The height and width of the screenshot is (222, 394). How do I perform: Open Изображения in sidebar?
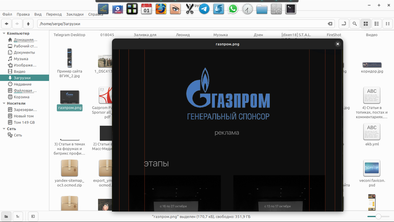[24, 65]
